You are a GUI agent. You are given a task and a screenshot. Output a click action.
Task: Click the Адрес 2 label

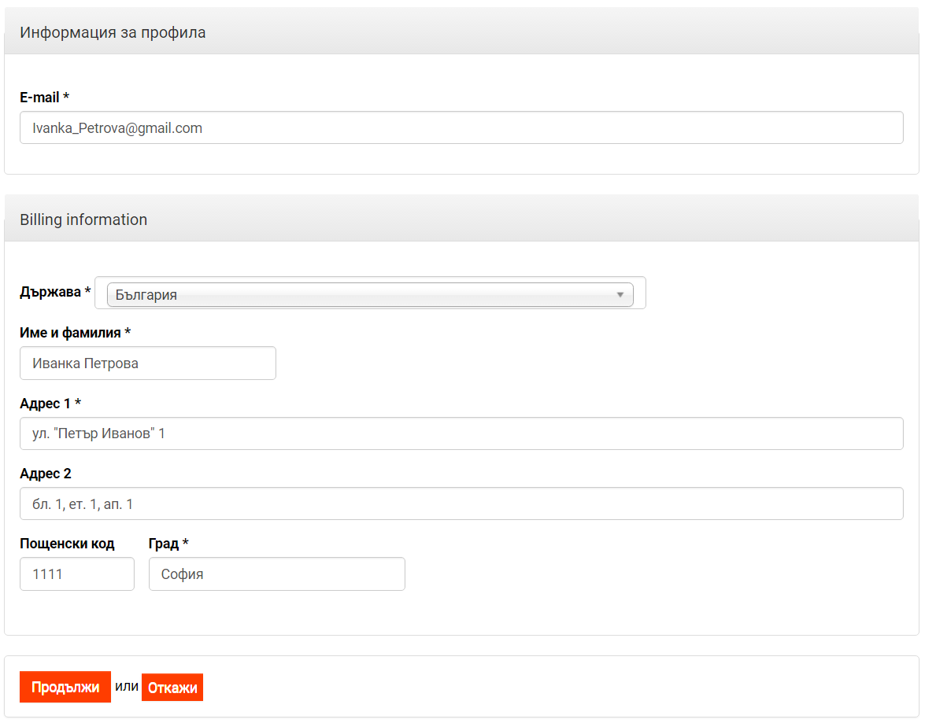[x=46, y=474]
